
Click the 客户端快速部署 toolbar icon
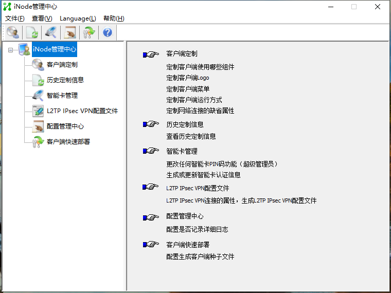tap(89, 32)
